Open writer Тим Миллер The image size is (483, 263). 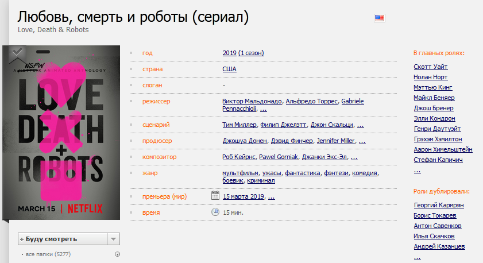click(x=239, y=125)
